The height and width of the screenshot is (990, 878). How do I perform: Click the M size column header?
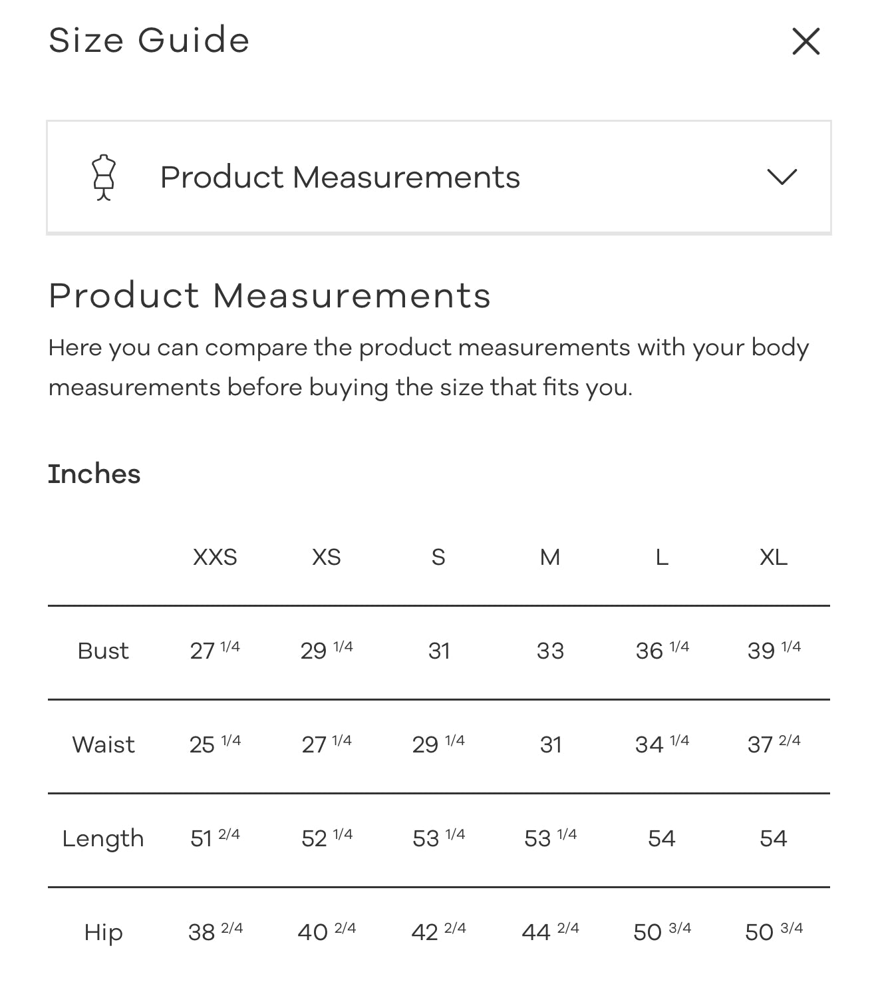(x=550, y=557)
